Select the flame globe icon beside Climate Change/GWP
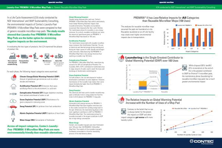The width and height of the screenshot is (222, 148). 14,78
